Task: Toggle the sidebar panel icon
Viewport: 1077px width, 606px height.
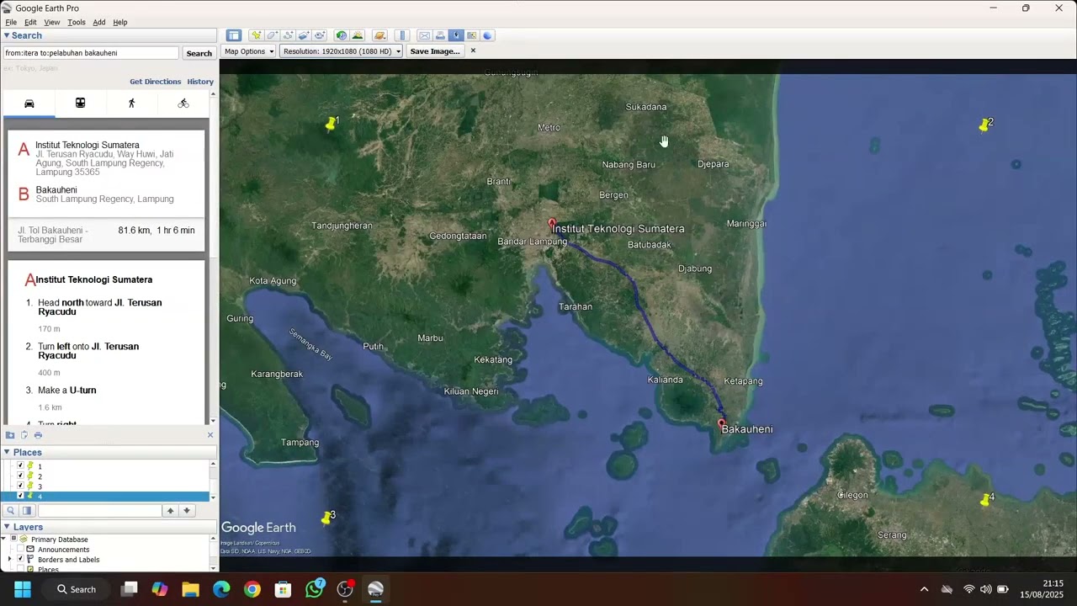Action: [234, 35]
